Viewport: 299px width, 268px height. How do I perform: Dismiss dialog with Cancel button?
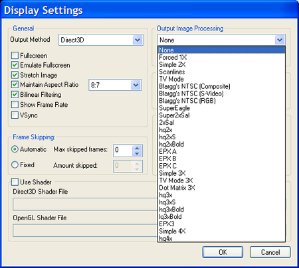click(270, 252)
